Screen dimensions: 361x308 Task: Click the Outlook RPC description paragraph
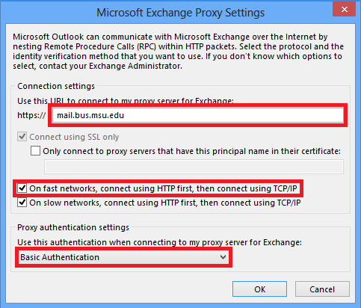[x=178, y=52]
